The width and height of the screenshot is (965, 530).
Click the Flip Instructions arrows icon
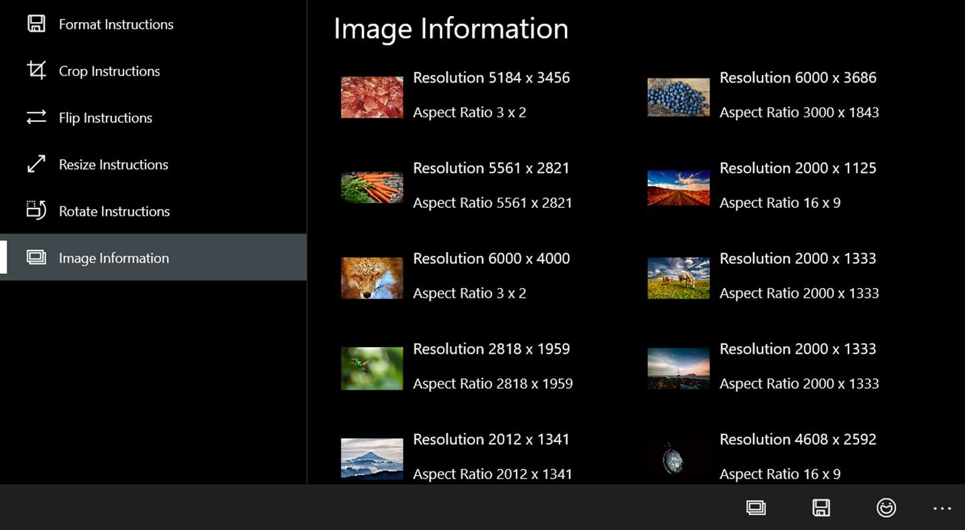tap(36, 117)
